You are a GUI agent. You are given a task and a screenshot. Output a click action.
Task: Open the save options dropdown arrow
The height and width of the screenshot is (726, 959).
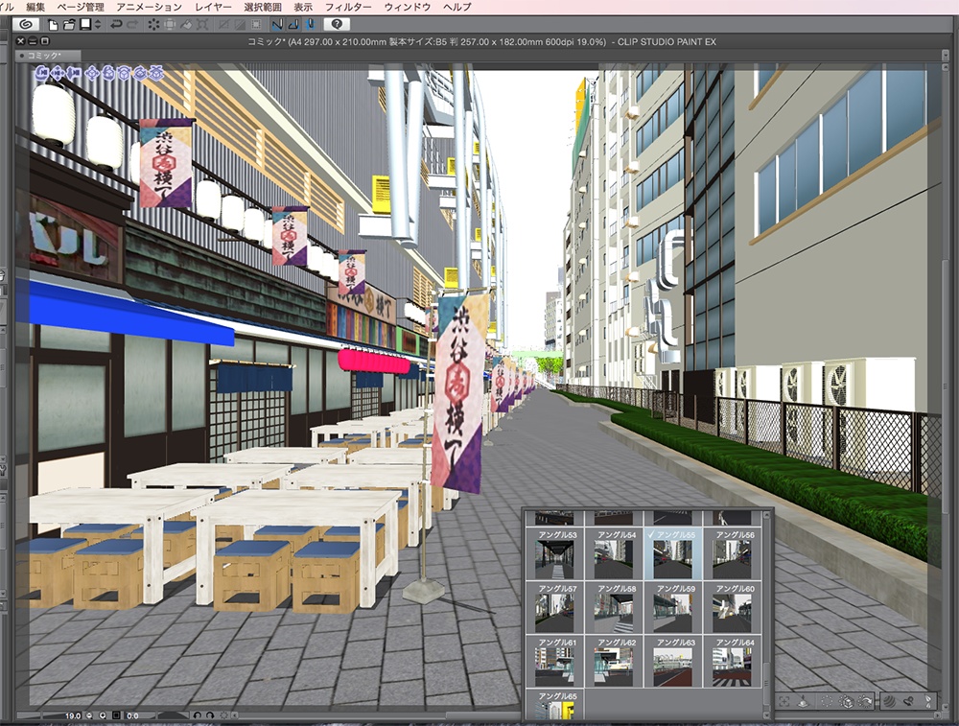(x=96, y=30)
